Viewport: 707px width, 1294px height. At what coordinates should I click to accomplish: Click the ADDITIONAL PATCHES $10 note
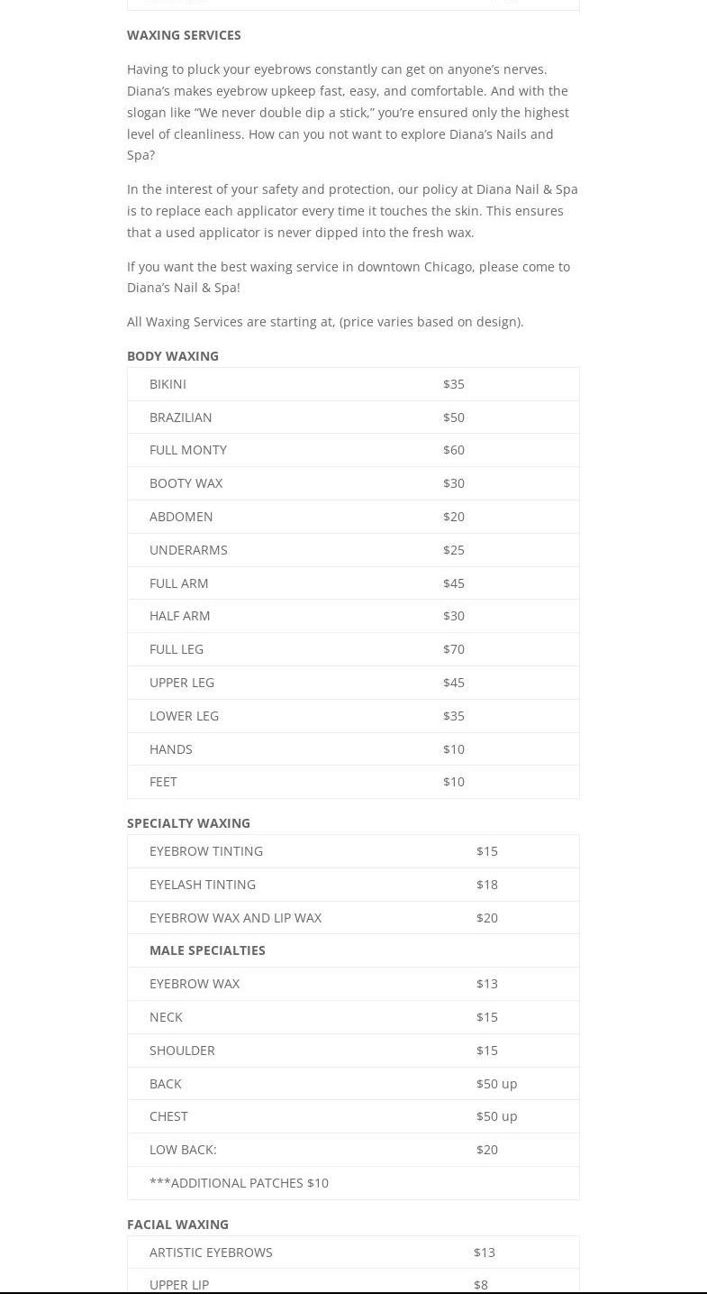239,1183
